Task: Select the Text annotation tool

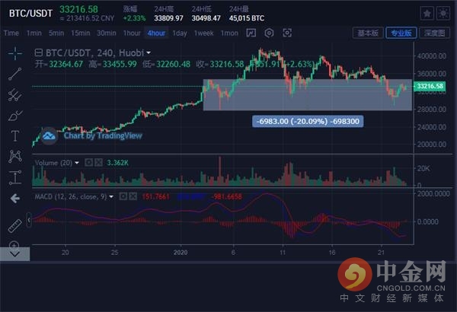Action: [15, 136]
